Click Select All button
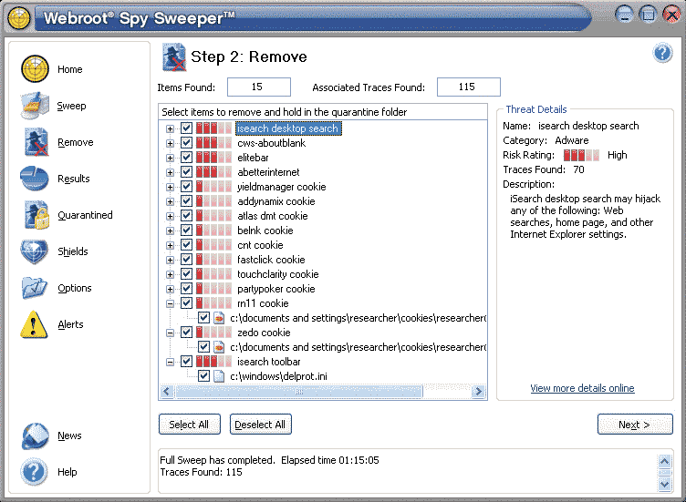Image resolution: width=686 pixels, height=502 pixels. [x=190, y=425]
